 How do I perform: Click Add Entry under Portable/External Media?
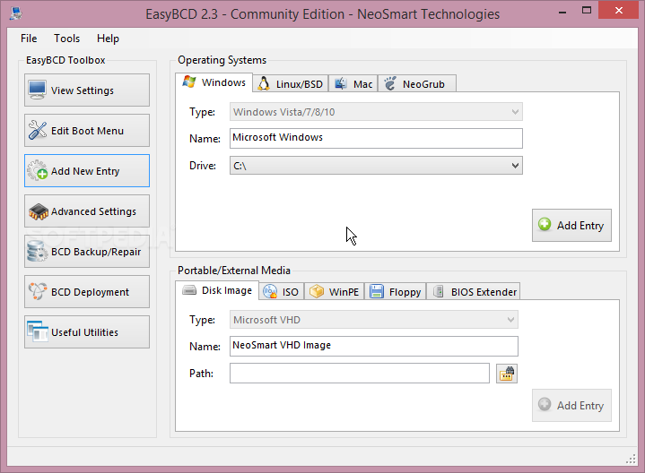click(571, 405)
